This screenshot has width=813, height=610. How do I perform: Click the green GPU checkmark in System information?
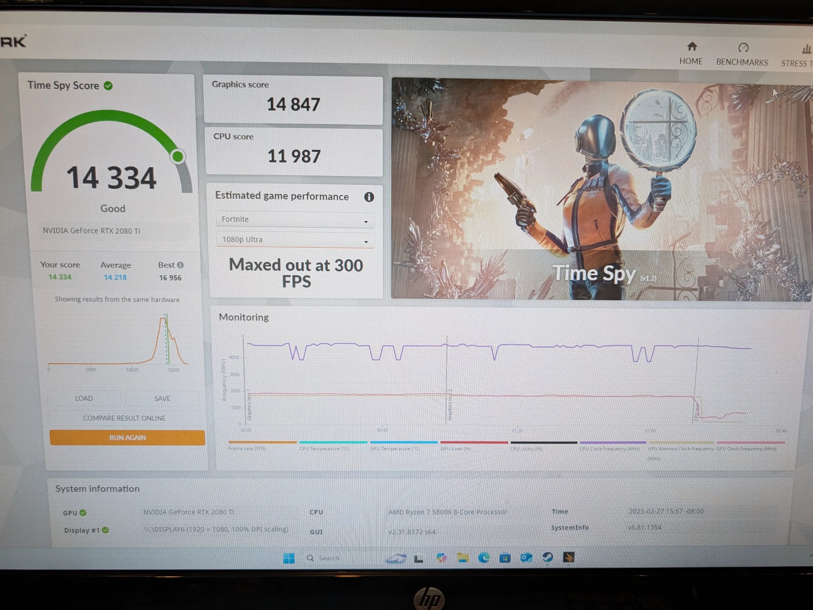(83, 513)
